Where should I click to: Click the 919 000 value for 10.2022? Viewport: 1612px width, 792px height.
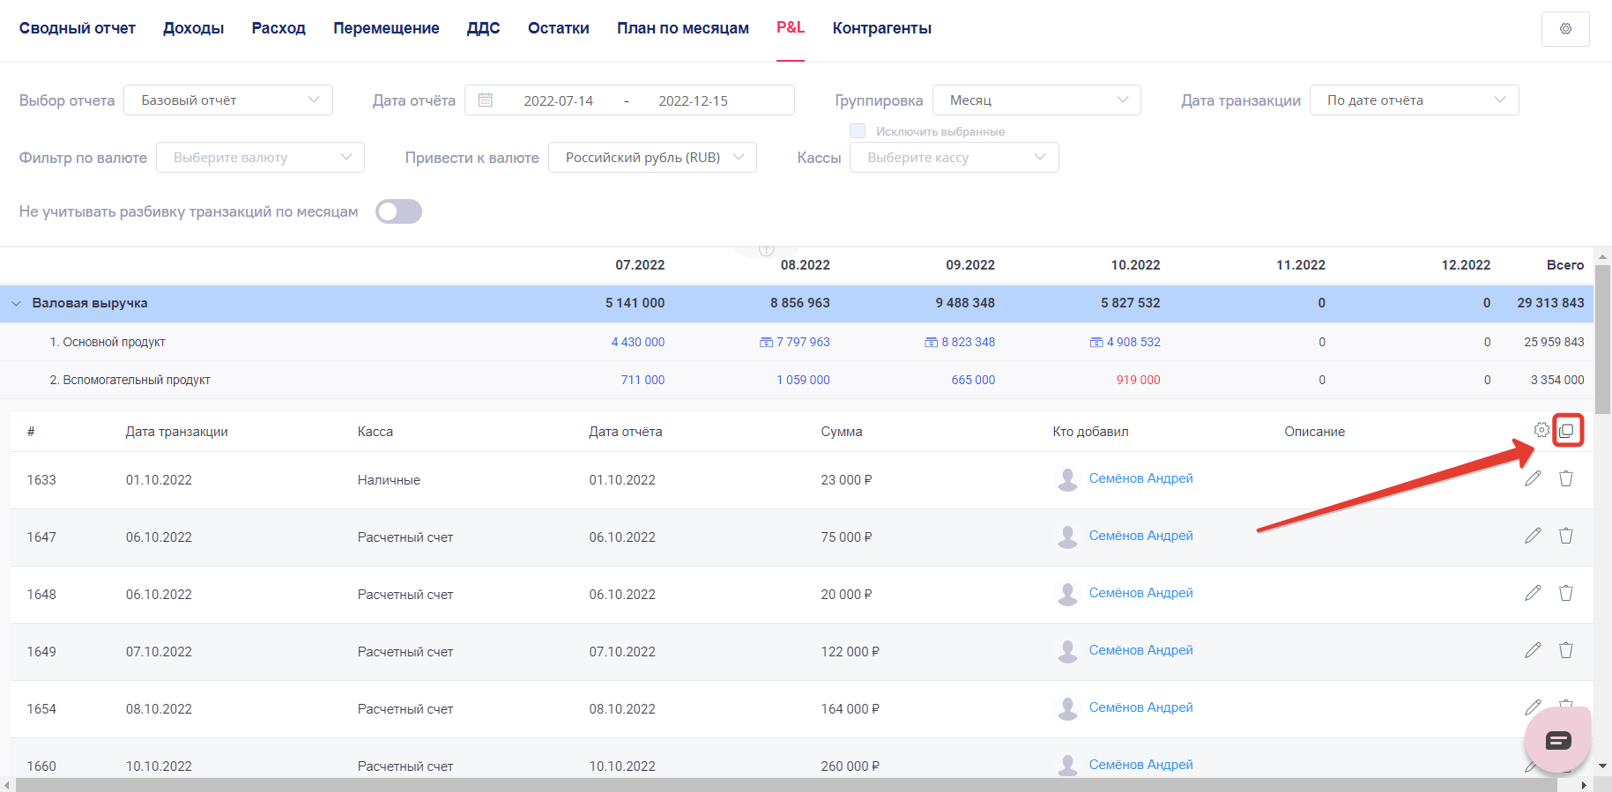(1138, 380)
